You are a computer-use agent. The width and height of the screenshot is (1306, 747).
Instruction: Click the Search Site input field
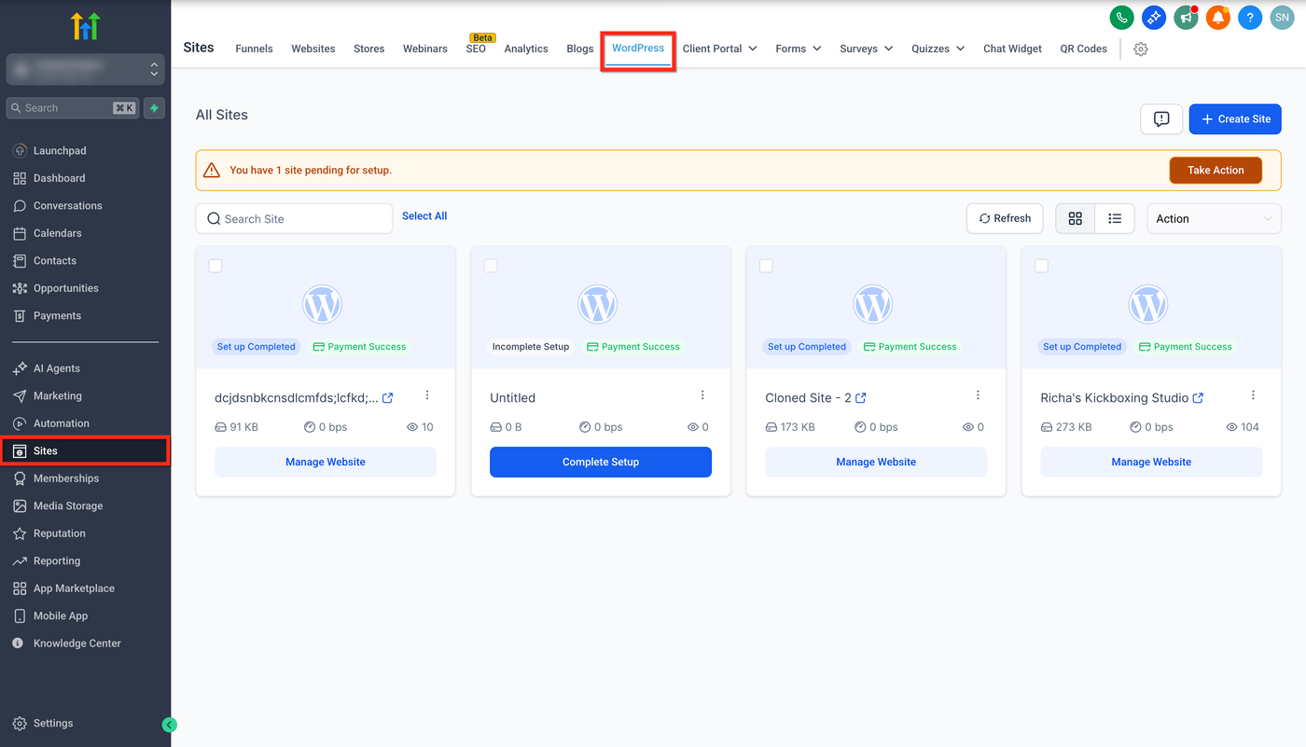[294, 218]
